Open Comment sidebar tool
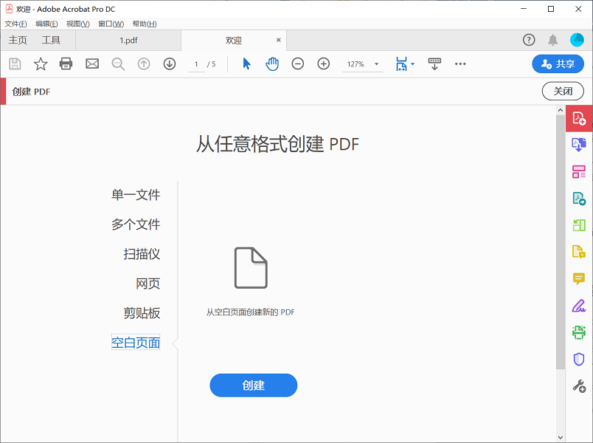This screenshot has height=443, width=593. point(579,278)
